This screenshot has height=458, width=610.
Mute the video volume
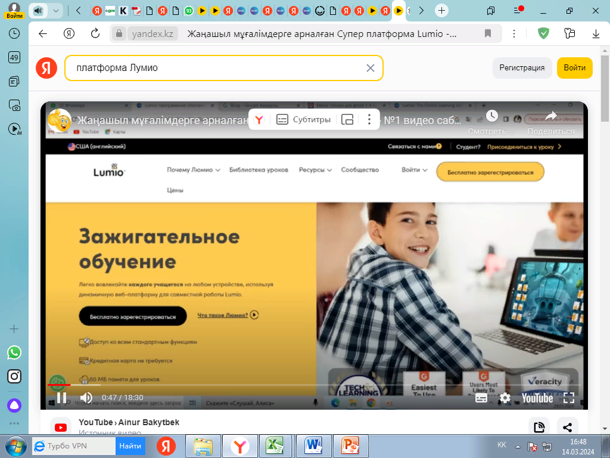click(86, 398)
